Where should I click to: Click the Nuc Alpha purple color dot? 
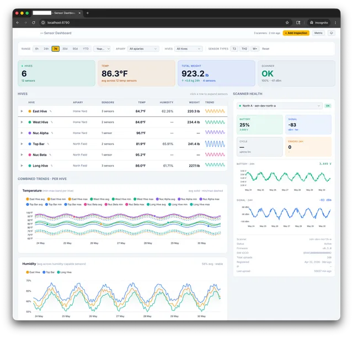click(30, 133)
